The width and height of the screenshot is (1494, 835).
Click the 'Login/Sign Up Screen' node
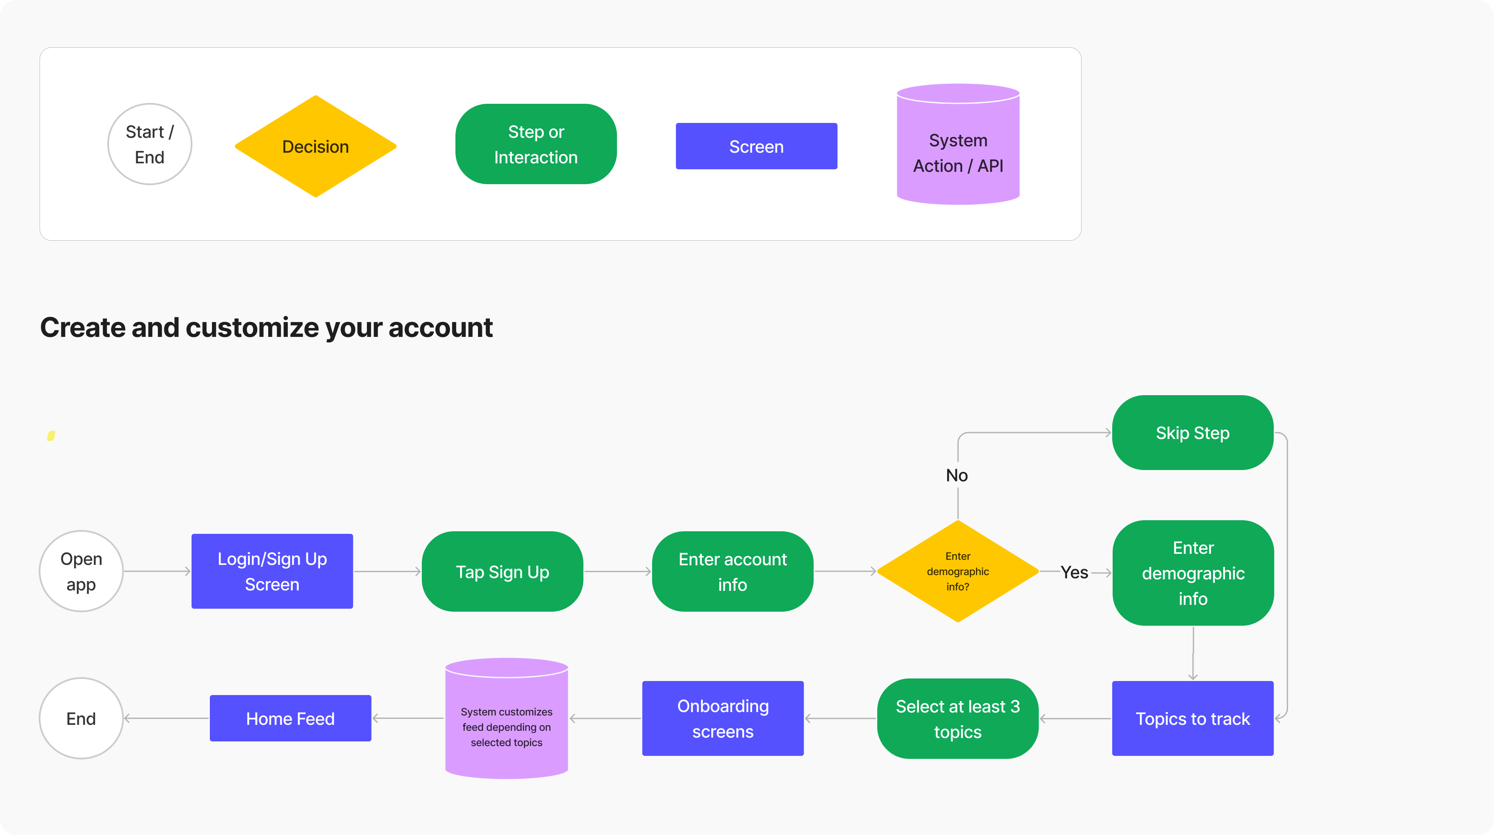272,571
